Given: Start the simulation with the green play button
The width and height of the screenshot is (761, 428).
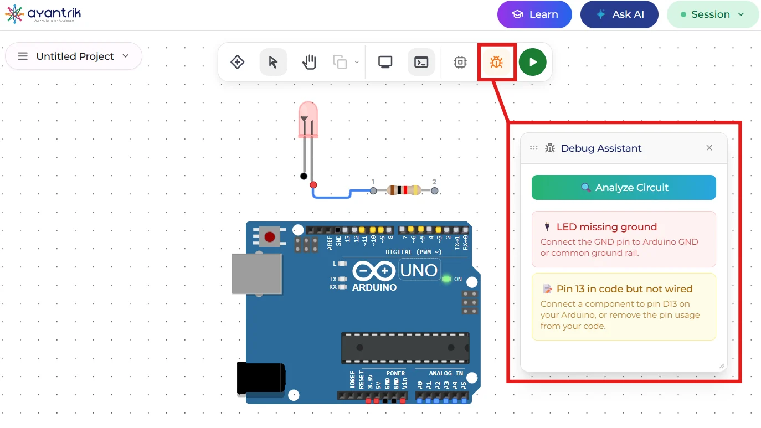Looking at the screenshot, I should [x=533, y=62].
